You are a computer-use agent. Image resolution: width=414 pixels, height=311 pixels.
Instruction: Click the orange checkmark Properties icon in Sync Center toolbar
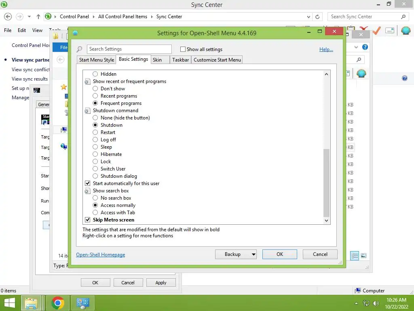377,31
